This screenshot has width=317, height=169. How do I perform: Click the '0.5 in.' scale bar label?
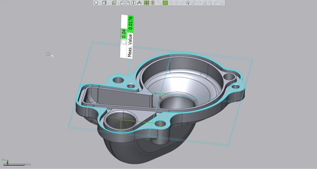[x=28, y=164]
